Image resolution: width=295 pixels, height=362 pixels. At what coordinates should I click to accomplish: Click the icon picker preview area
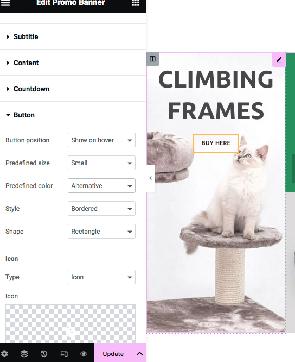click(70, 323)
